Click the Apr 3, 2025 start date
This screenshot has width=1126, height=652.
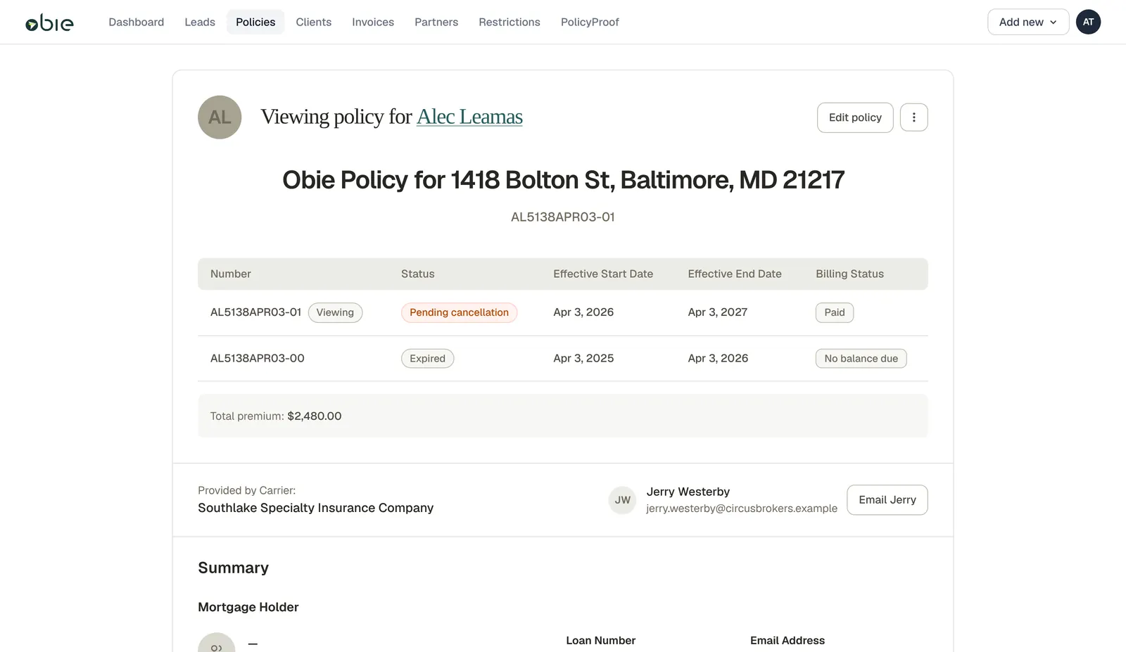point(583,359)
